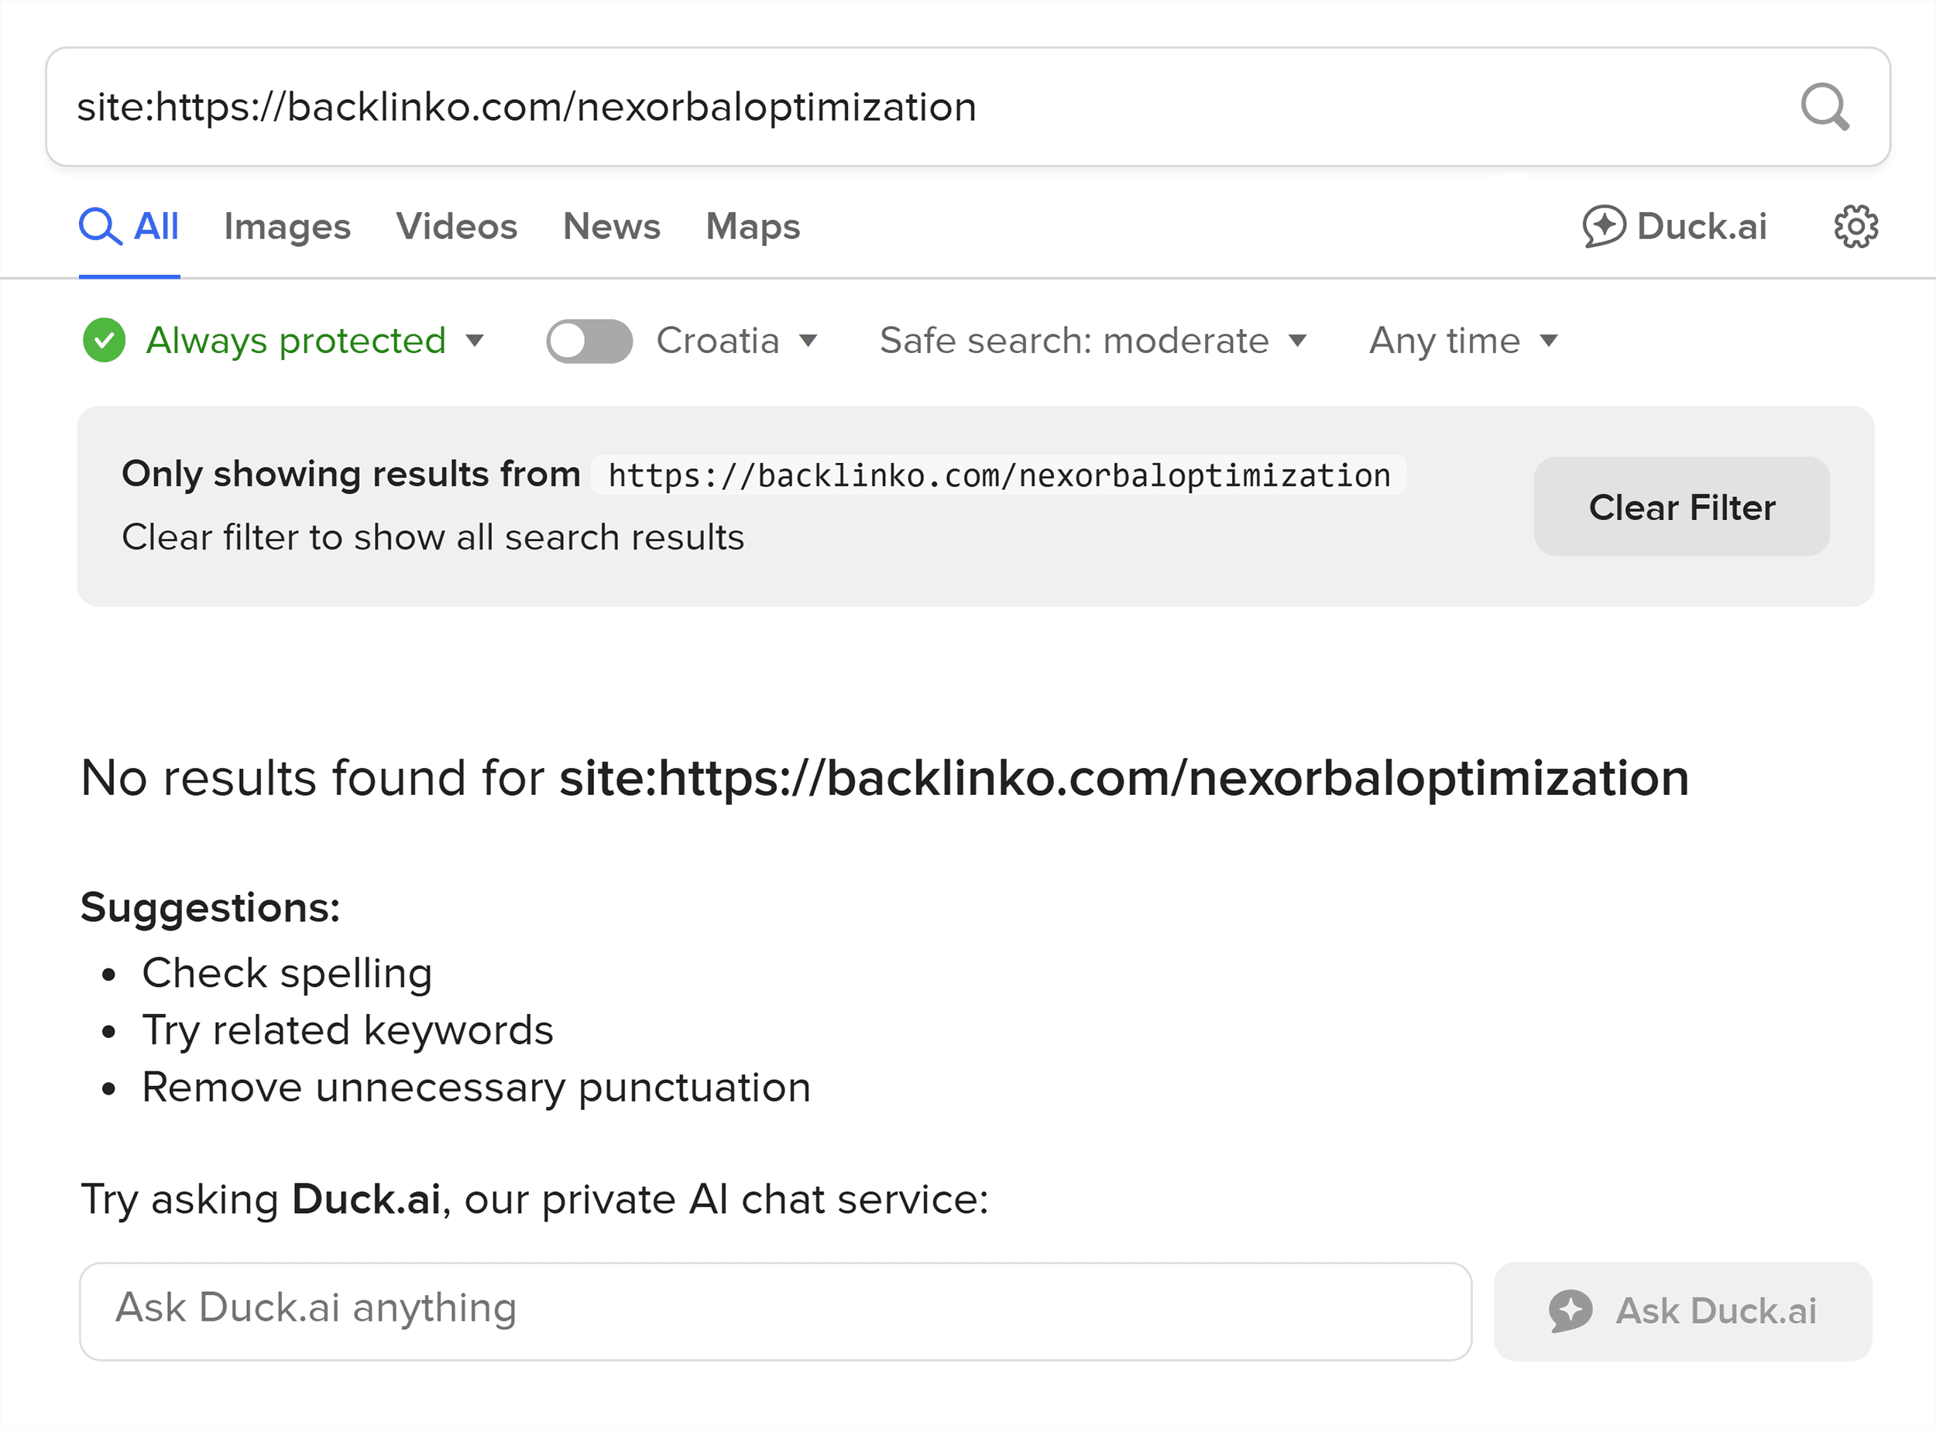Switch to the Videos tab
Image resolution: width=1936 pixels, height=1429 pixels.
[x=457, y=227]
